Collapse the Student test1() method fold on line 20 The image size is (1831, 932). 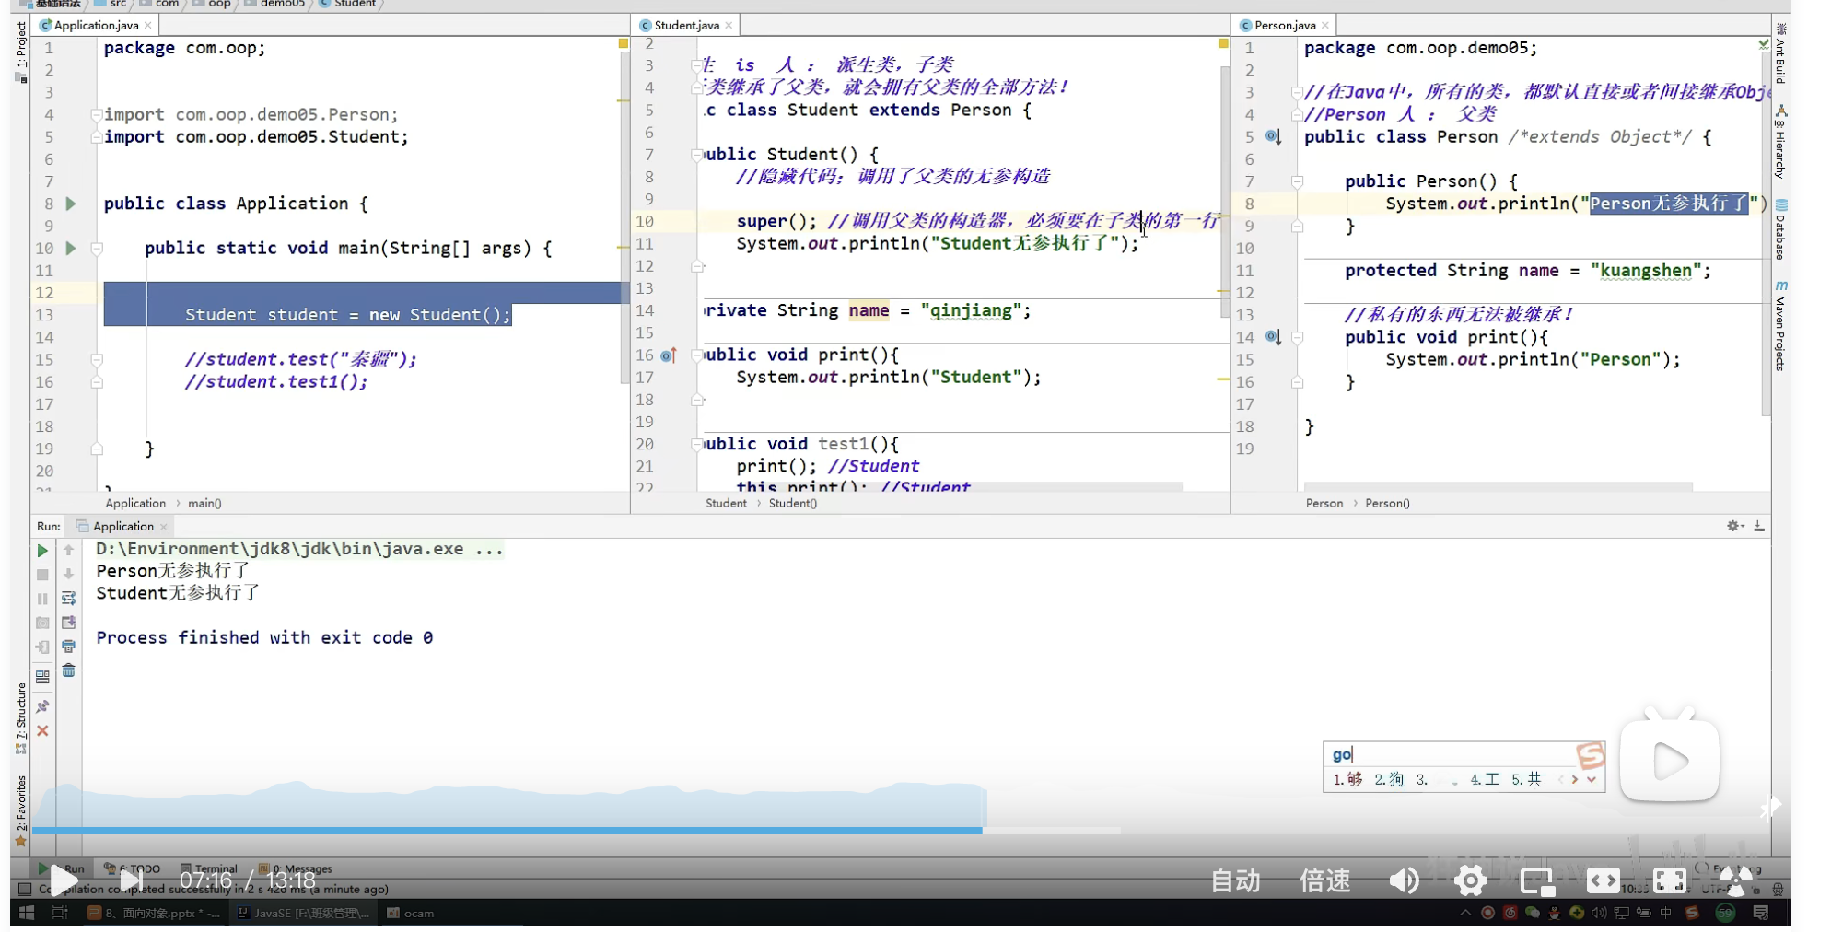tap(697, 445)
